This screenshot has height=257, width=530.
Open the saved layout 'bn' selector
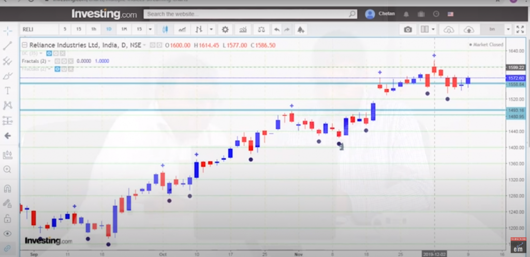tap(493, 29)
